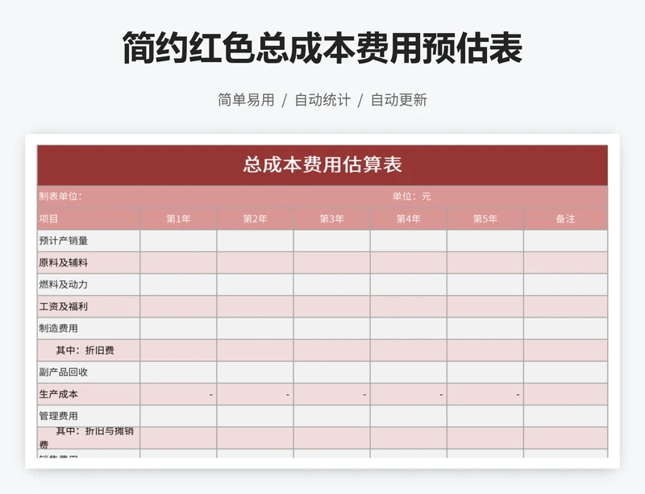Select the 制造费用 row label
This screenshot has height=494, width=645.
point(89,328)
